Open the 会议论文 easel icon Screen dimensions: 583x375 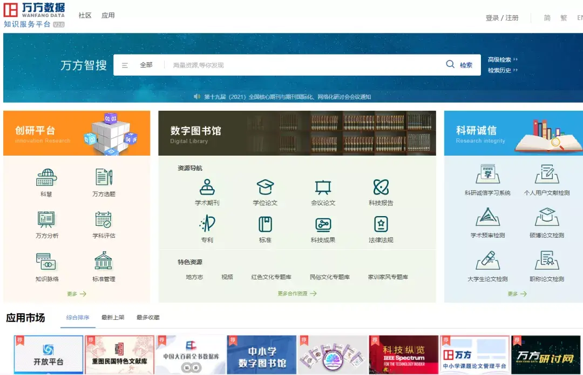pos(323,187)
